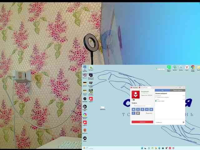
Task: Click the chat message input field
Action: (x=168, y=122)
